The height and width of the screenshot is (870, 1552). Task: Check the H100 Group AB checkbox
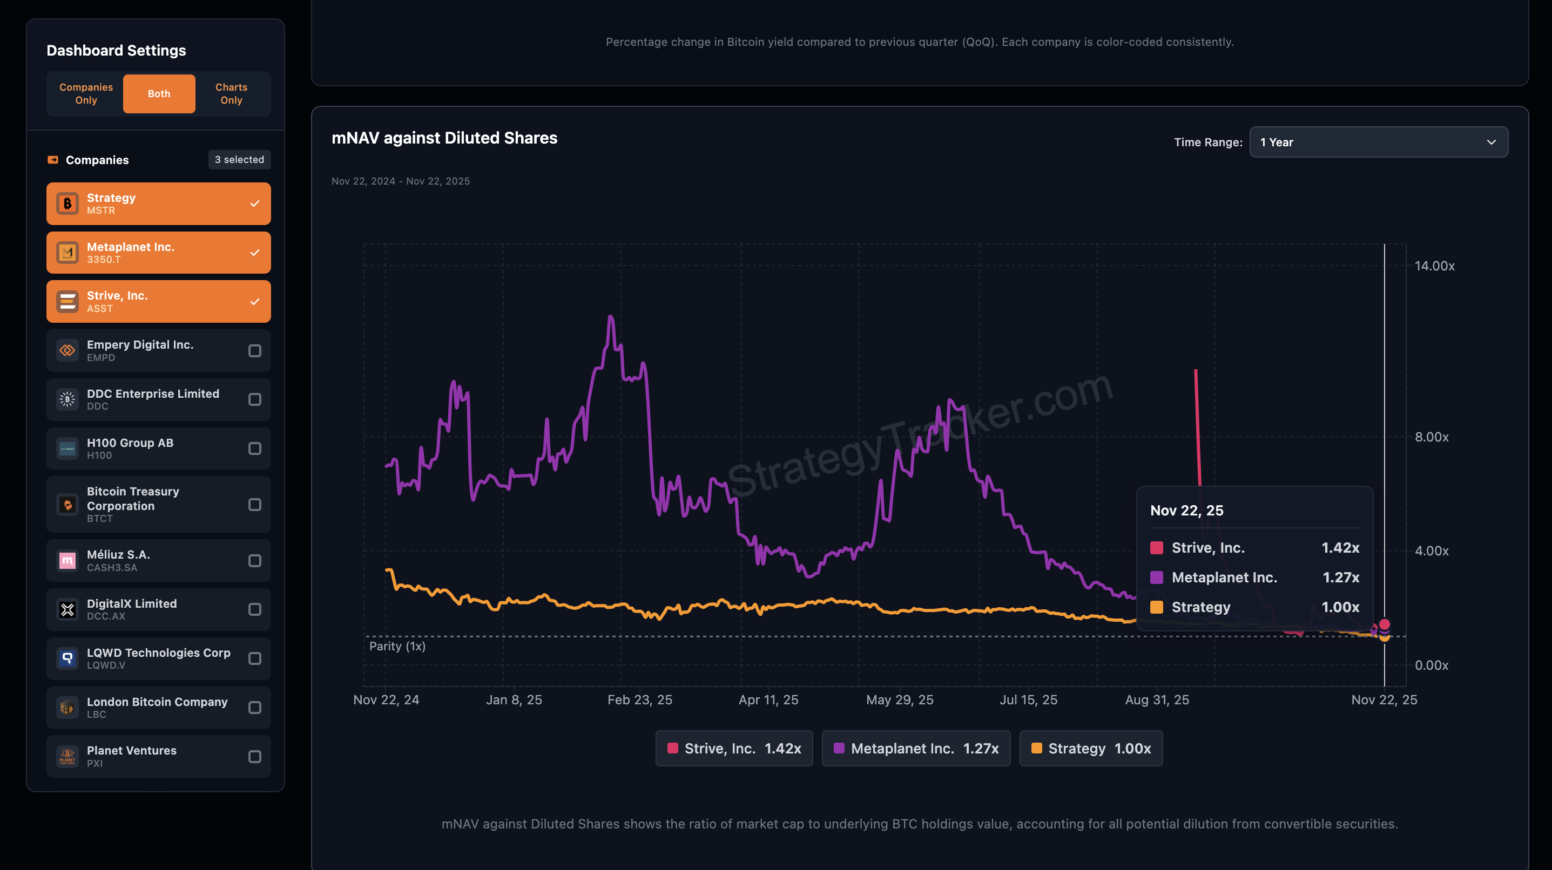[255, 448]
